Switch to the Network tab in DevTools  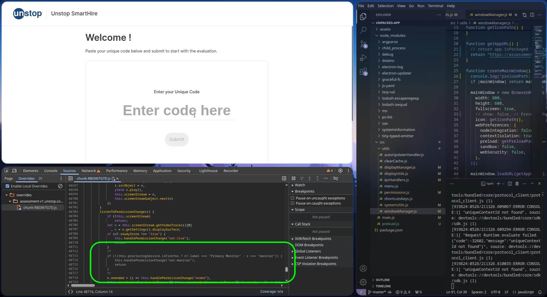[x=88, y=171]
